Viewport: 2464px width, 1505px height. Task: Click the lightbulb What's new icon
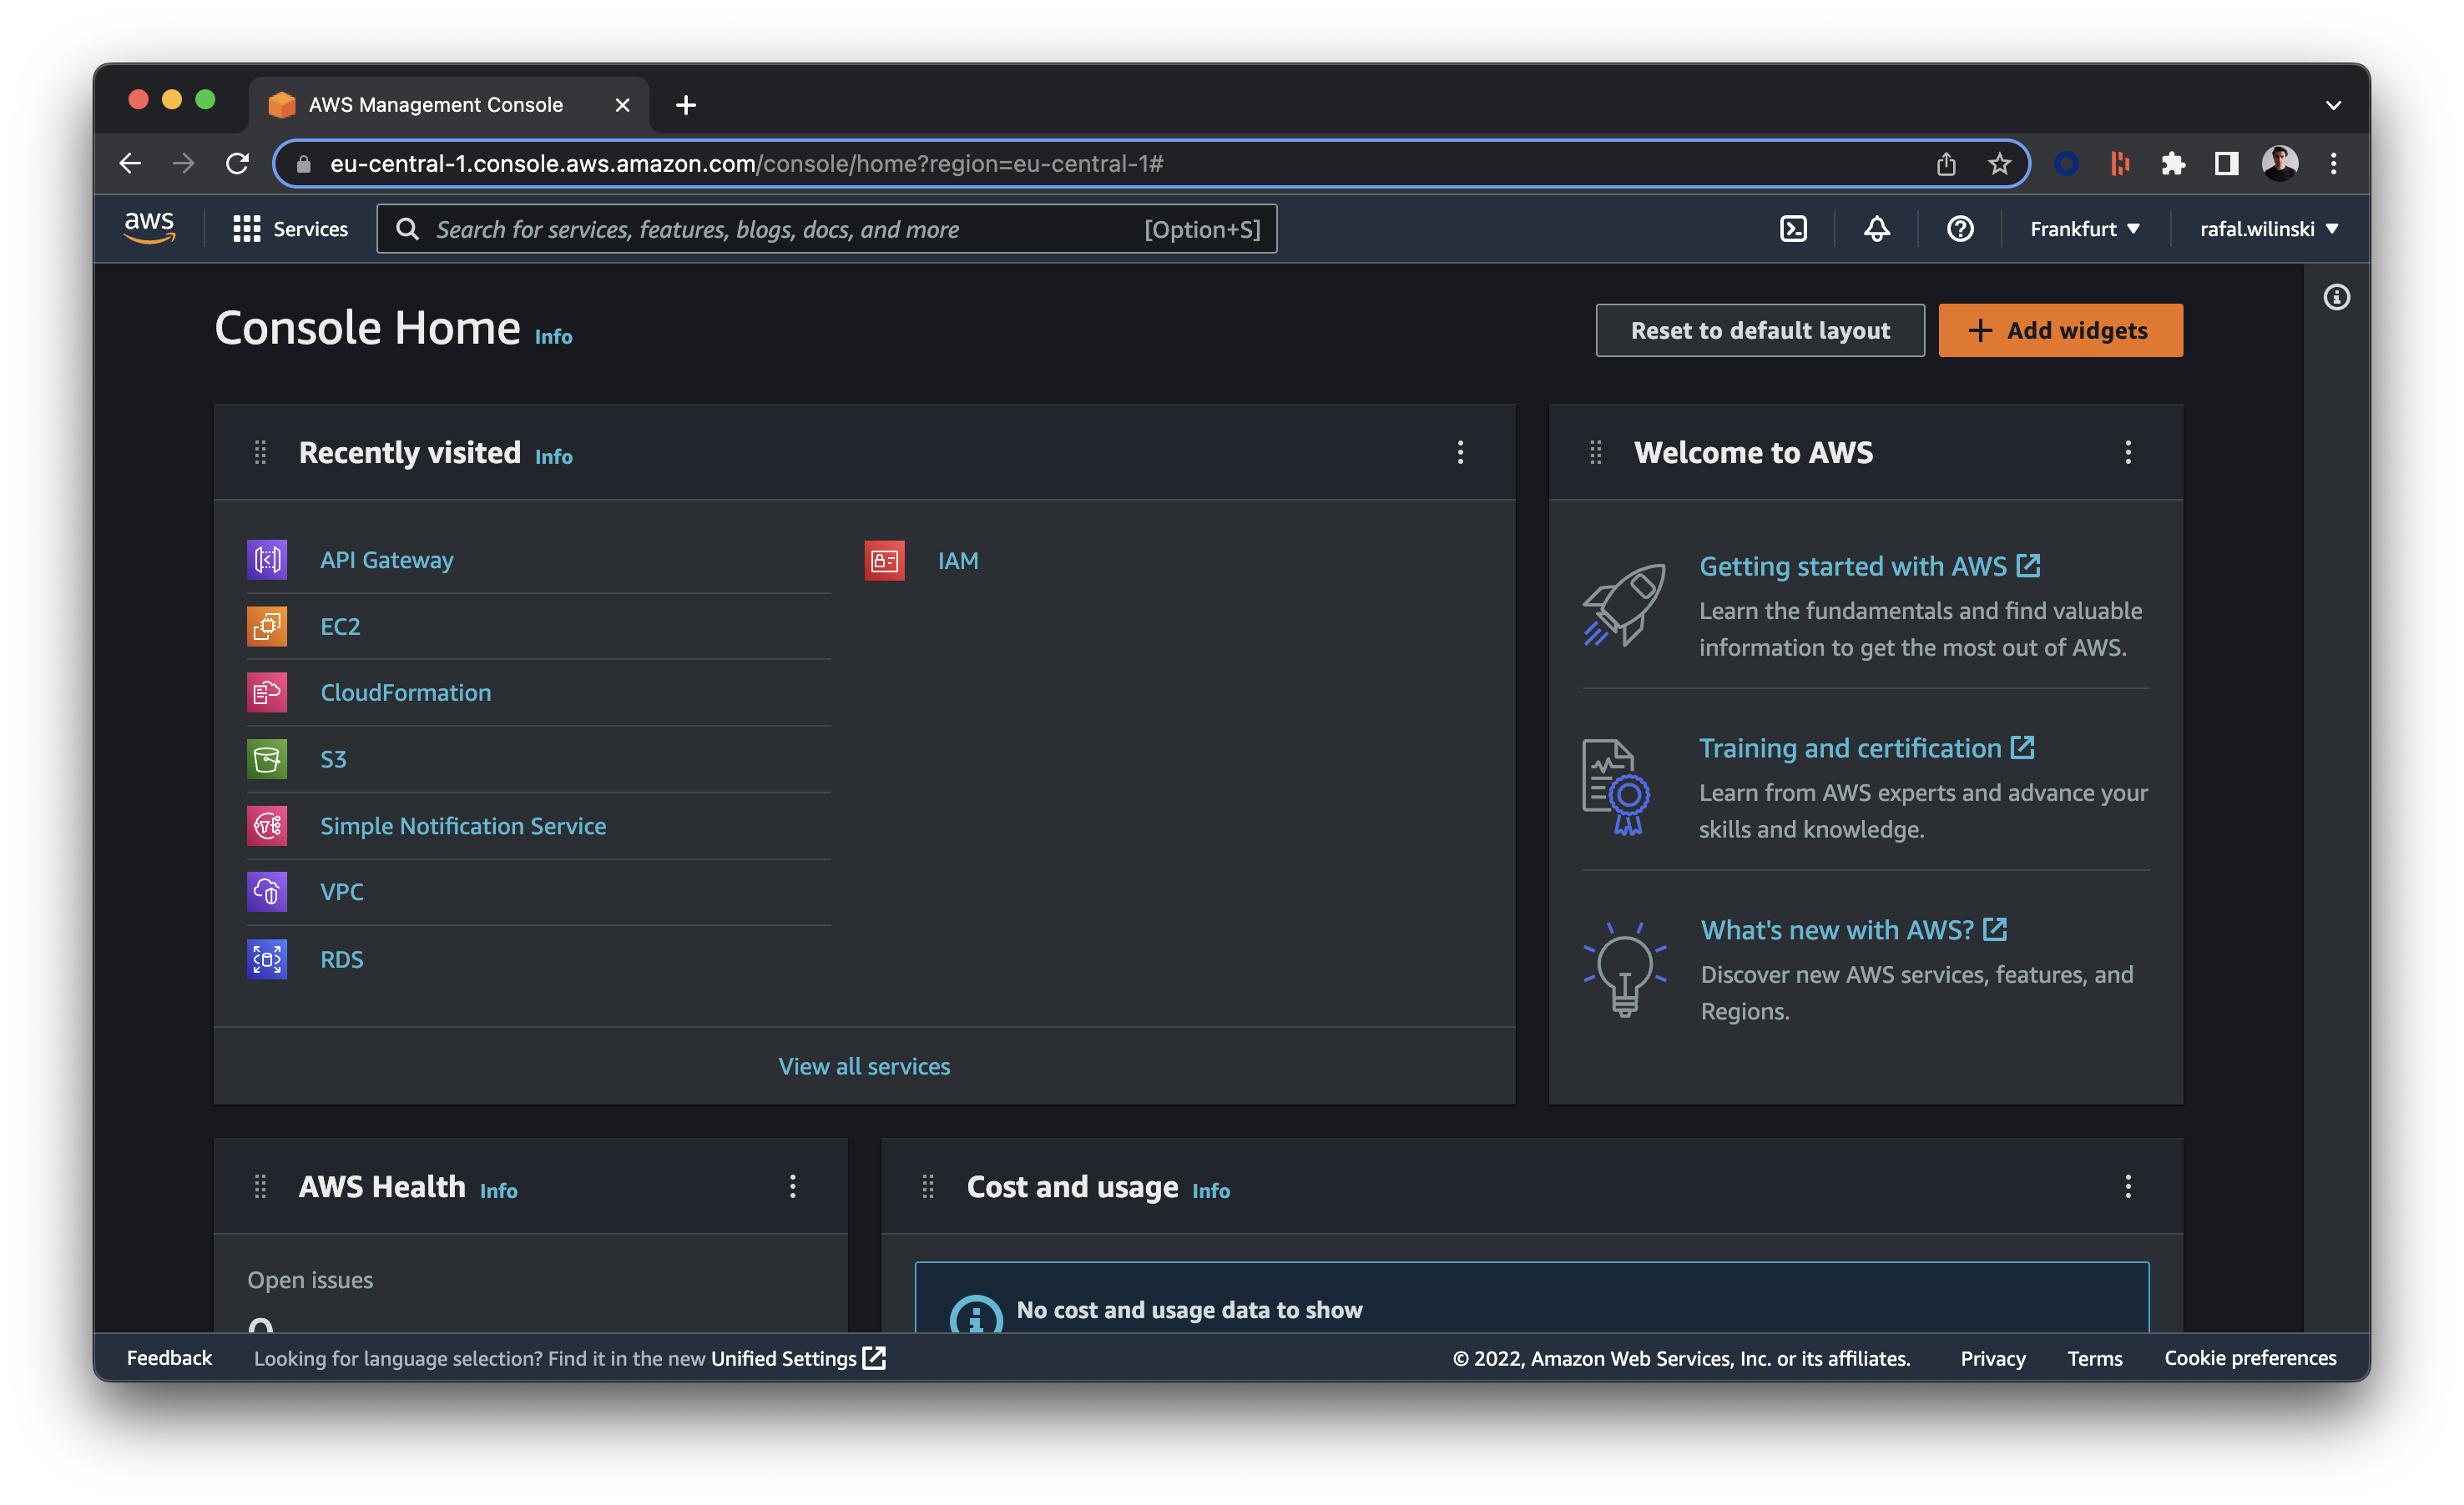(x=1625, y=969)
